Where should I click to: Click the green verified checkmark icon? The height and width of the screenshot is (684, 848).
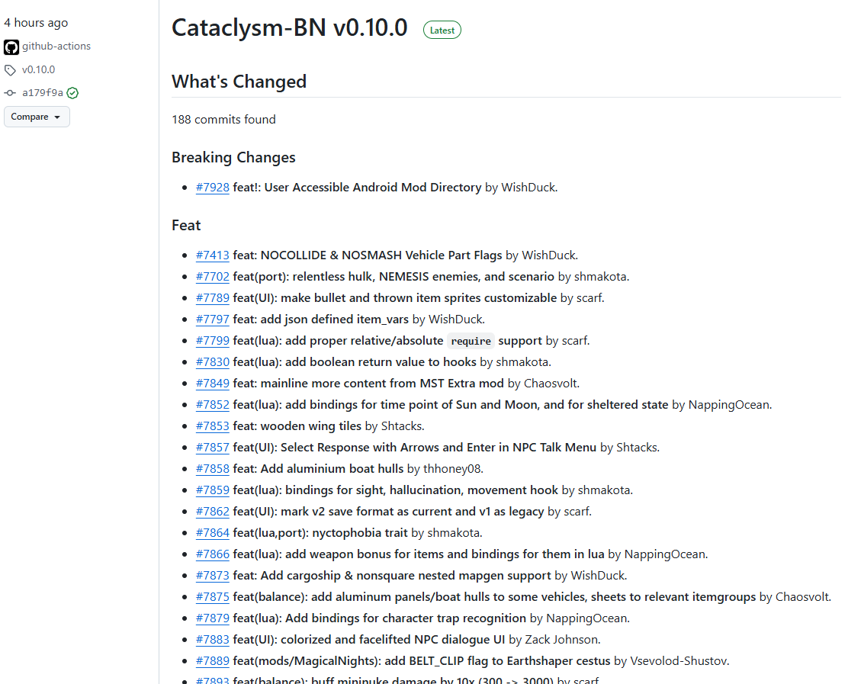[72, 93]
